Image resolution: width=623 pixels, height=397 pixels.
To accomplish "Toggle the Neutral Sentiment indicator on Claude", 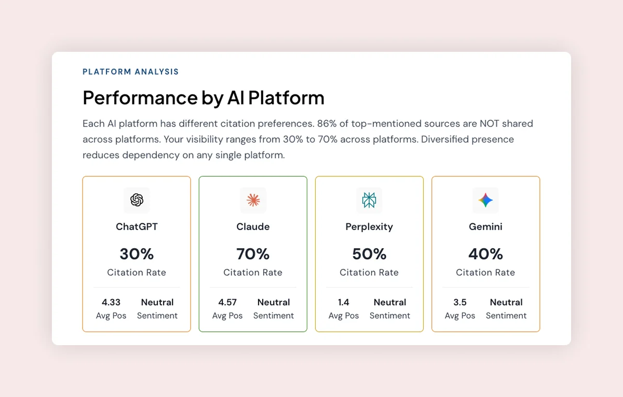I will click(274, 308).
